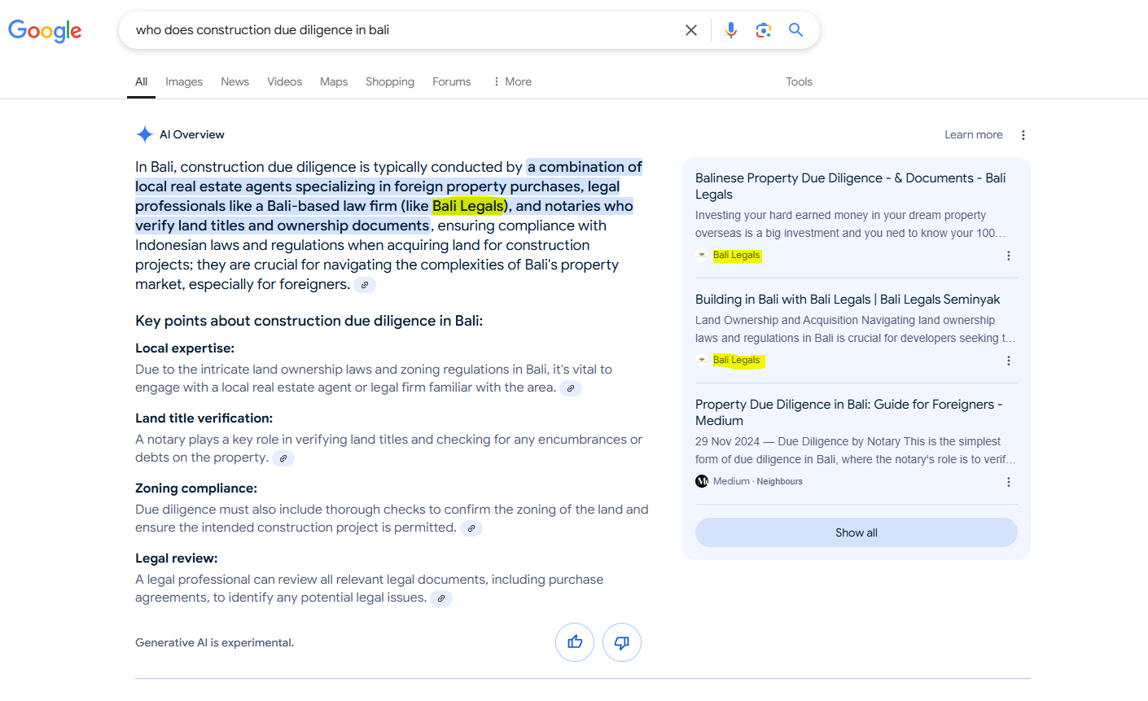Image resolution: width=1148 pixels, height=701 pixels.
Task: Switch to the Maps tab
Action: click(334, 81)
